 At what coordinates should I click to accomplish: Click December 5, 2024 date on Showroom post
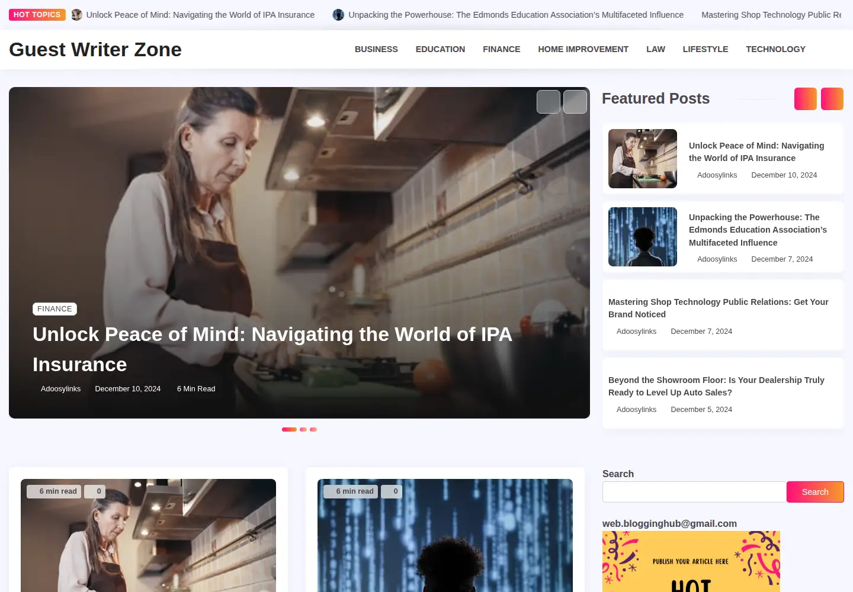[701, 410]
